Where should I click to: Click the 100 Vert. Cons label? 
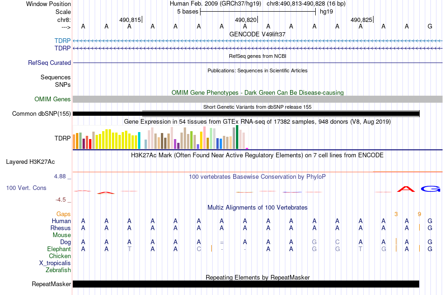point(26,188)
